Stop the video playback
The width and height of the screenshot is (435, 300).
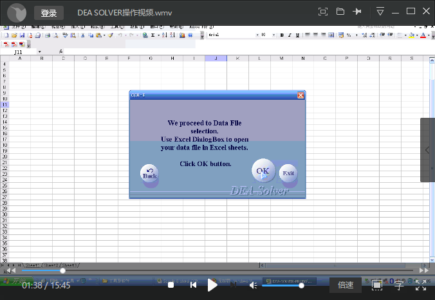pos(171,285)
